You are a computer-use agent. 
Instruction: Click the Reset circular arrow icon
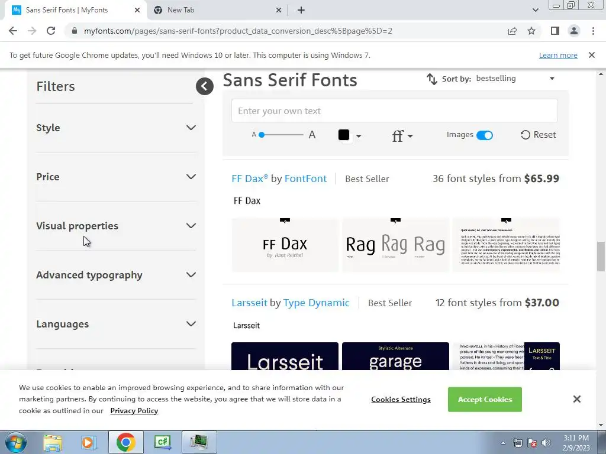[526, 135]
